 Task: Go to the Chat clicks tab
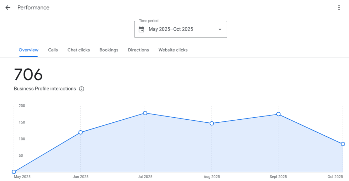79,50
